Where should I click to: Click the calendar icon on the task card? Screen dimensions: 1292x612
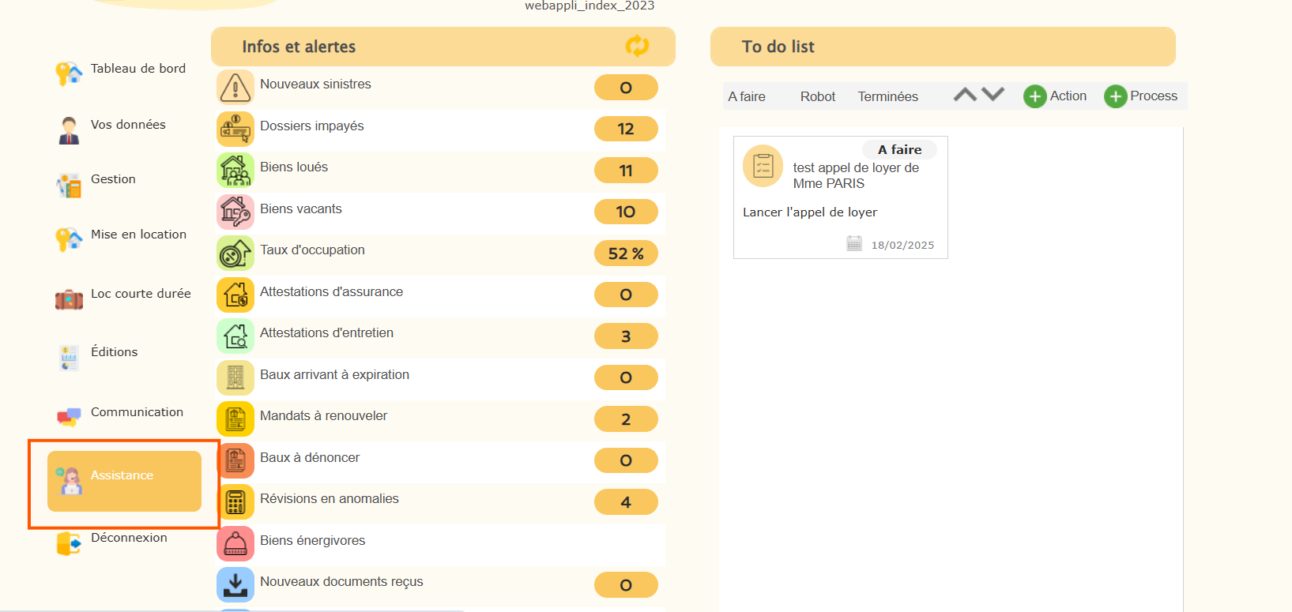[x=854, y=243]
